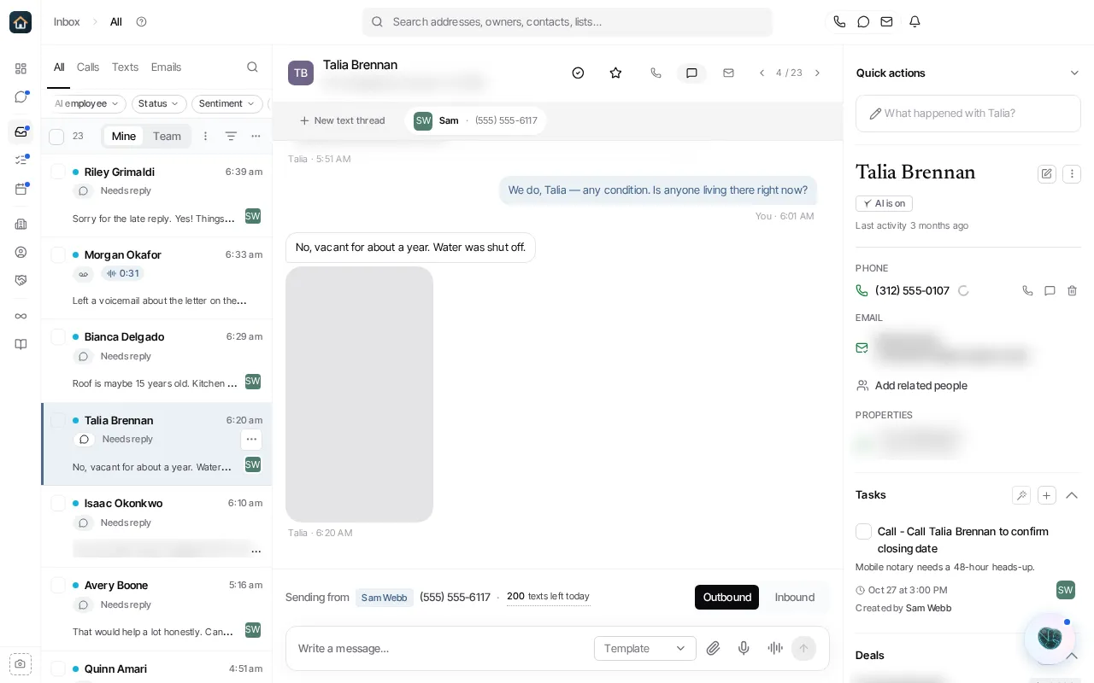The height and width of the screenshot is (683, 1094).
Task: Open the sort and filter lines icon above the list
Action: 231,136
